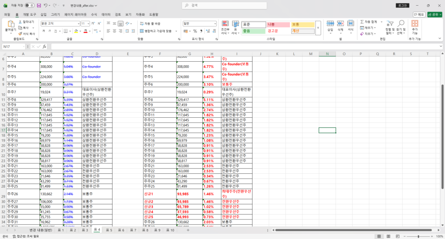Click the Save icon in title bar
445x239 pixels.
coord(39,6)
